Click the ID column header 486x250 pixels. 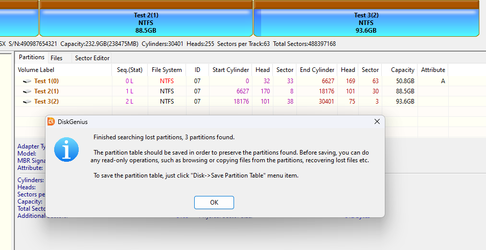click(x=197, y=70)
